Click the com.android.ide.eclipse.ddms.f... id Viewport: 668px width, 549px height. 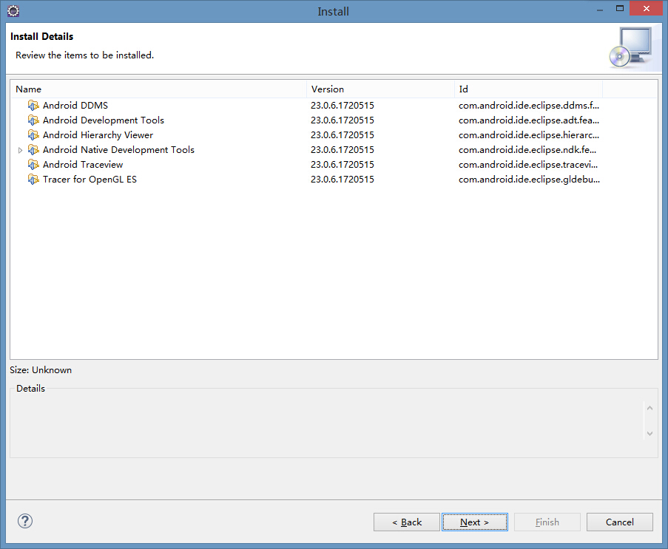[529, 105]
